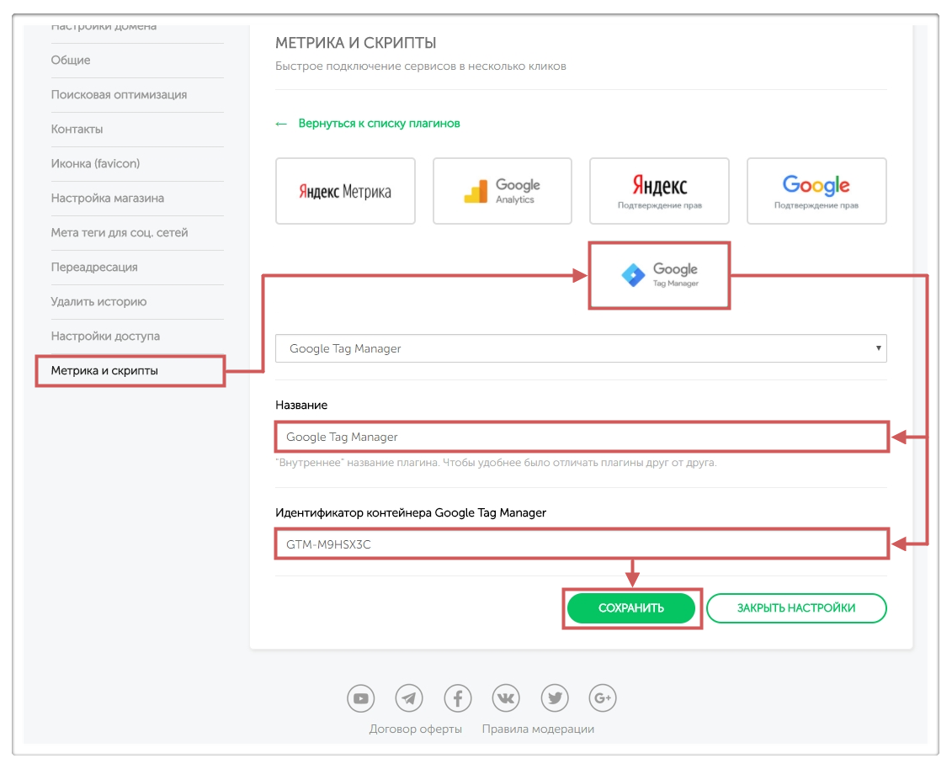This screenshot has width=952, height=769.
Task: Open the Telegram footer icon
Action: click(409, 697)
